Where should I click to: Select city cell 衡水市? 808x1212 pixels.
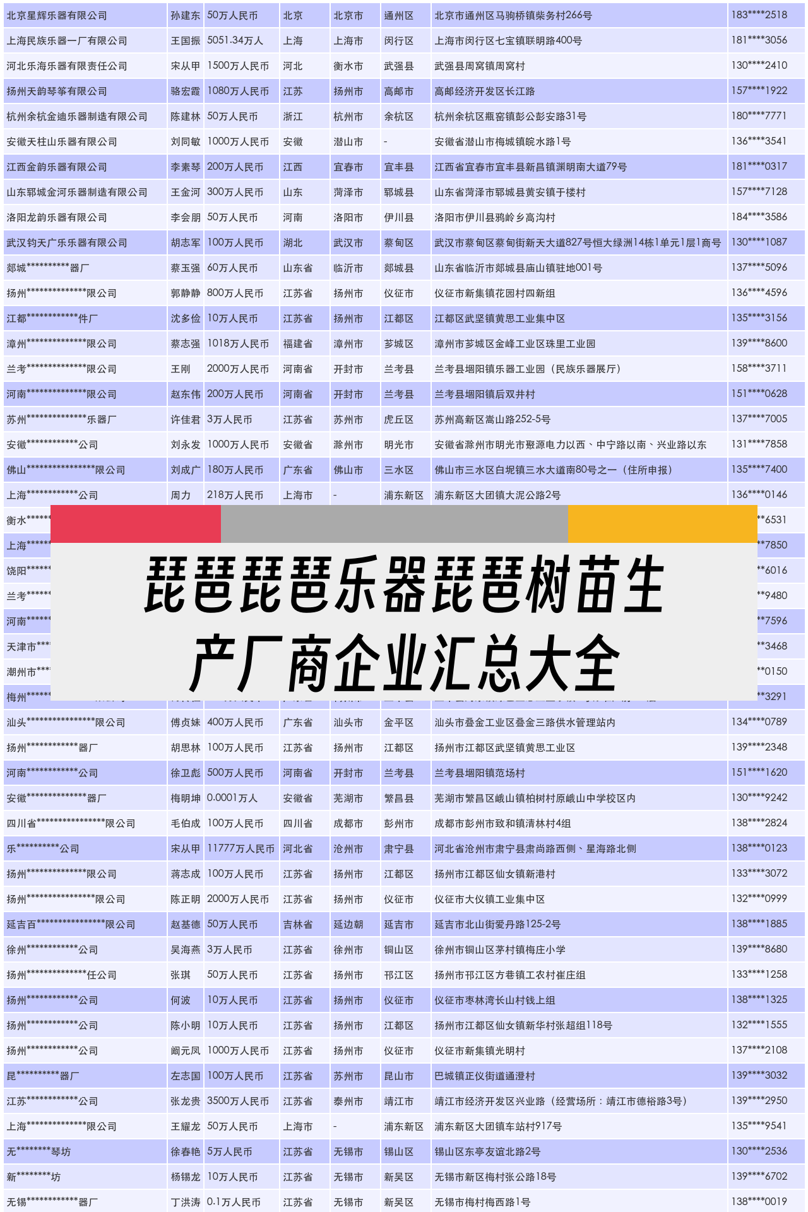pyautogui.click(x=348, y=66)
